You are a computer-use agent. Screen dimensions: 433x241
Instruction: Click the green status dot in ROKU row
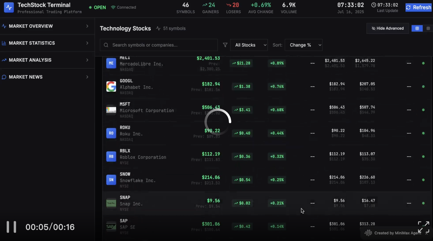point(423,133)
